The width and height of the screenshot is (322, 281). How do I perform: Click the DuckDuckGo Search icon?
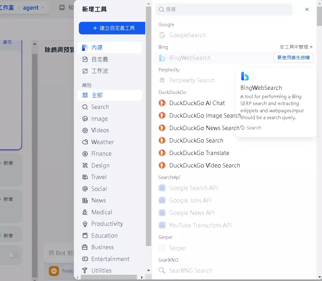tap(162, 140)
